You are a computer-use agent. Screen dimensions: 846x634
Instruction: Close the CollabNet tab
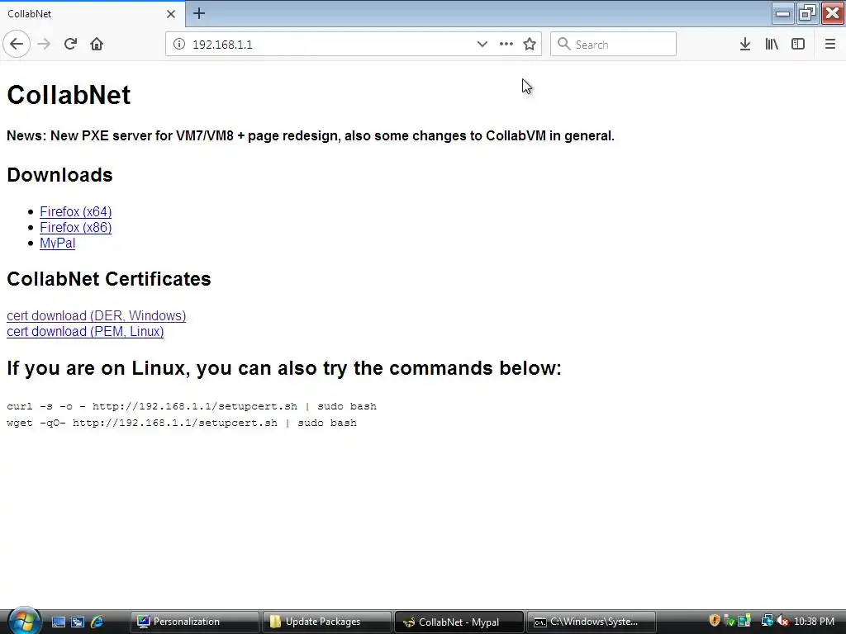point(170,14)
